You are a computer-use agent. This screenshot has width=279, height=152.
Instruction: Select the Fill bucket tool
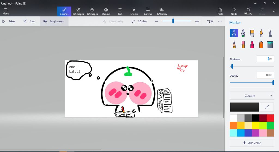click(270, 44)
